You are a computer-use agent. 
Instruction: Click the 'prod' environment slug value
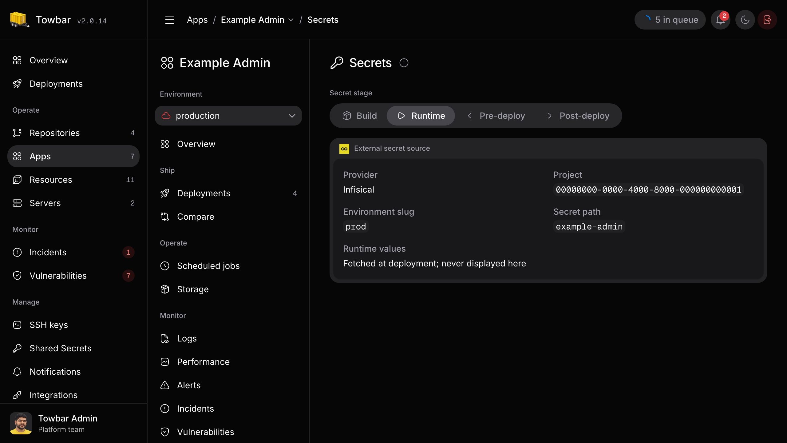(356, 226)
